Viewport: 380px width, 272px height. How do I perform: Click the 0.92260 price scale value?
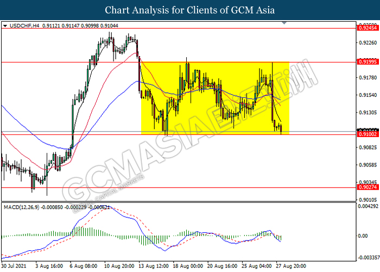pyautogui.click(x=368, y=43)
